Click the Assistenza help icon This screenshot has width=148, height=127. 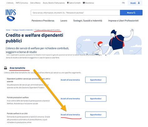click(x=84, y=3)
